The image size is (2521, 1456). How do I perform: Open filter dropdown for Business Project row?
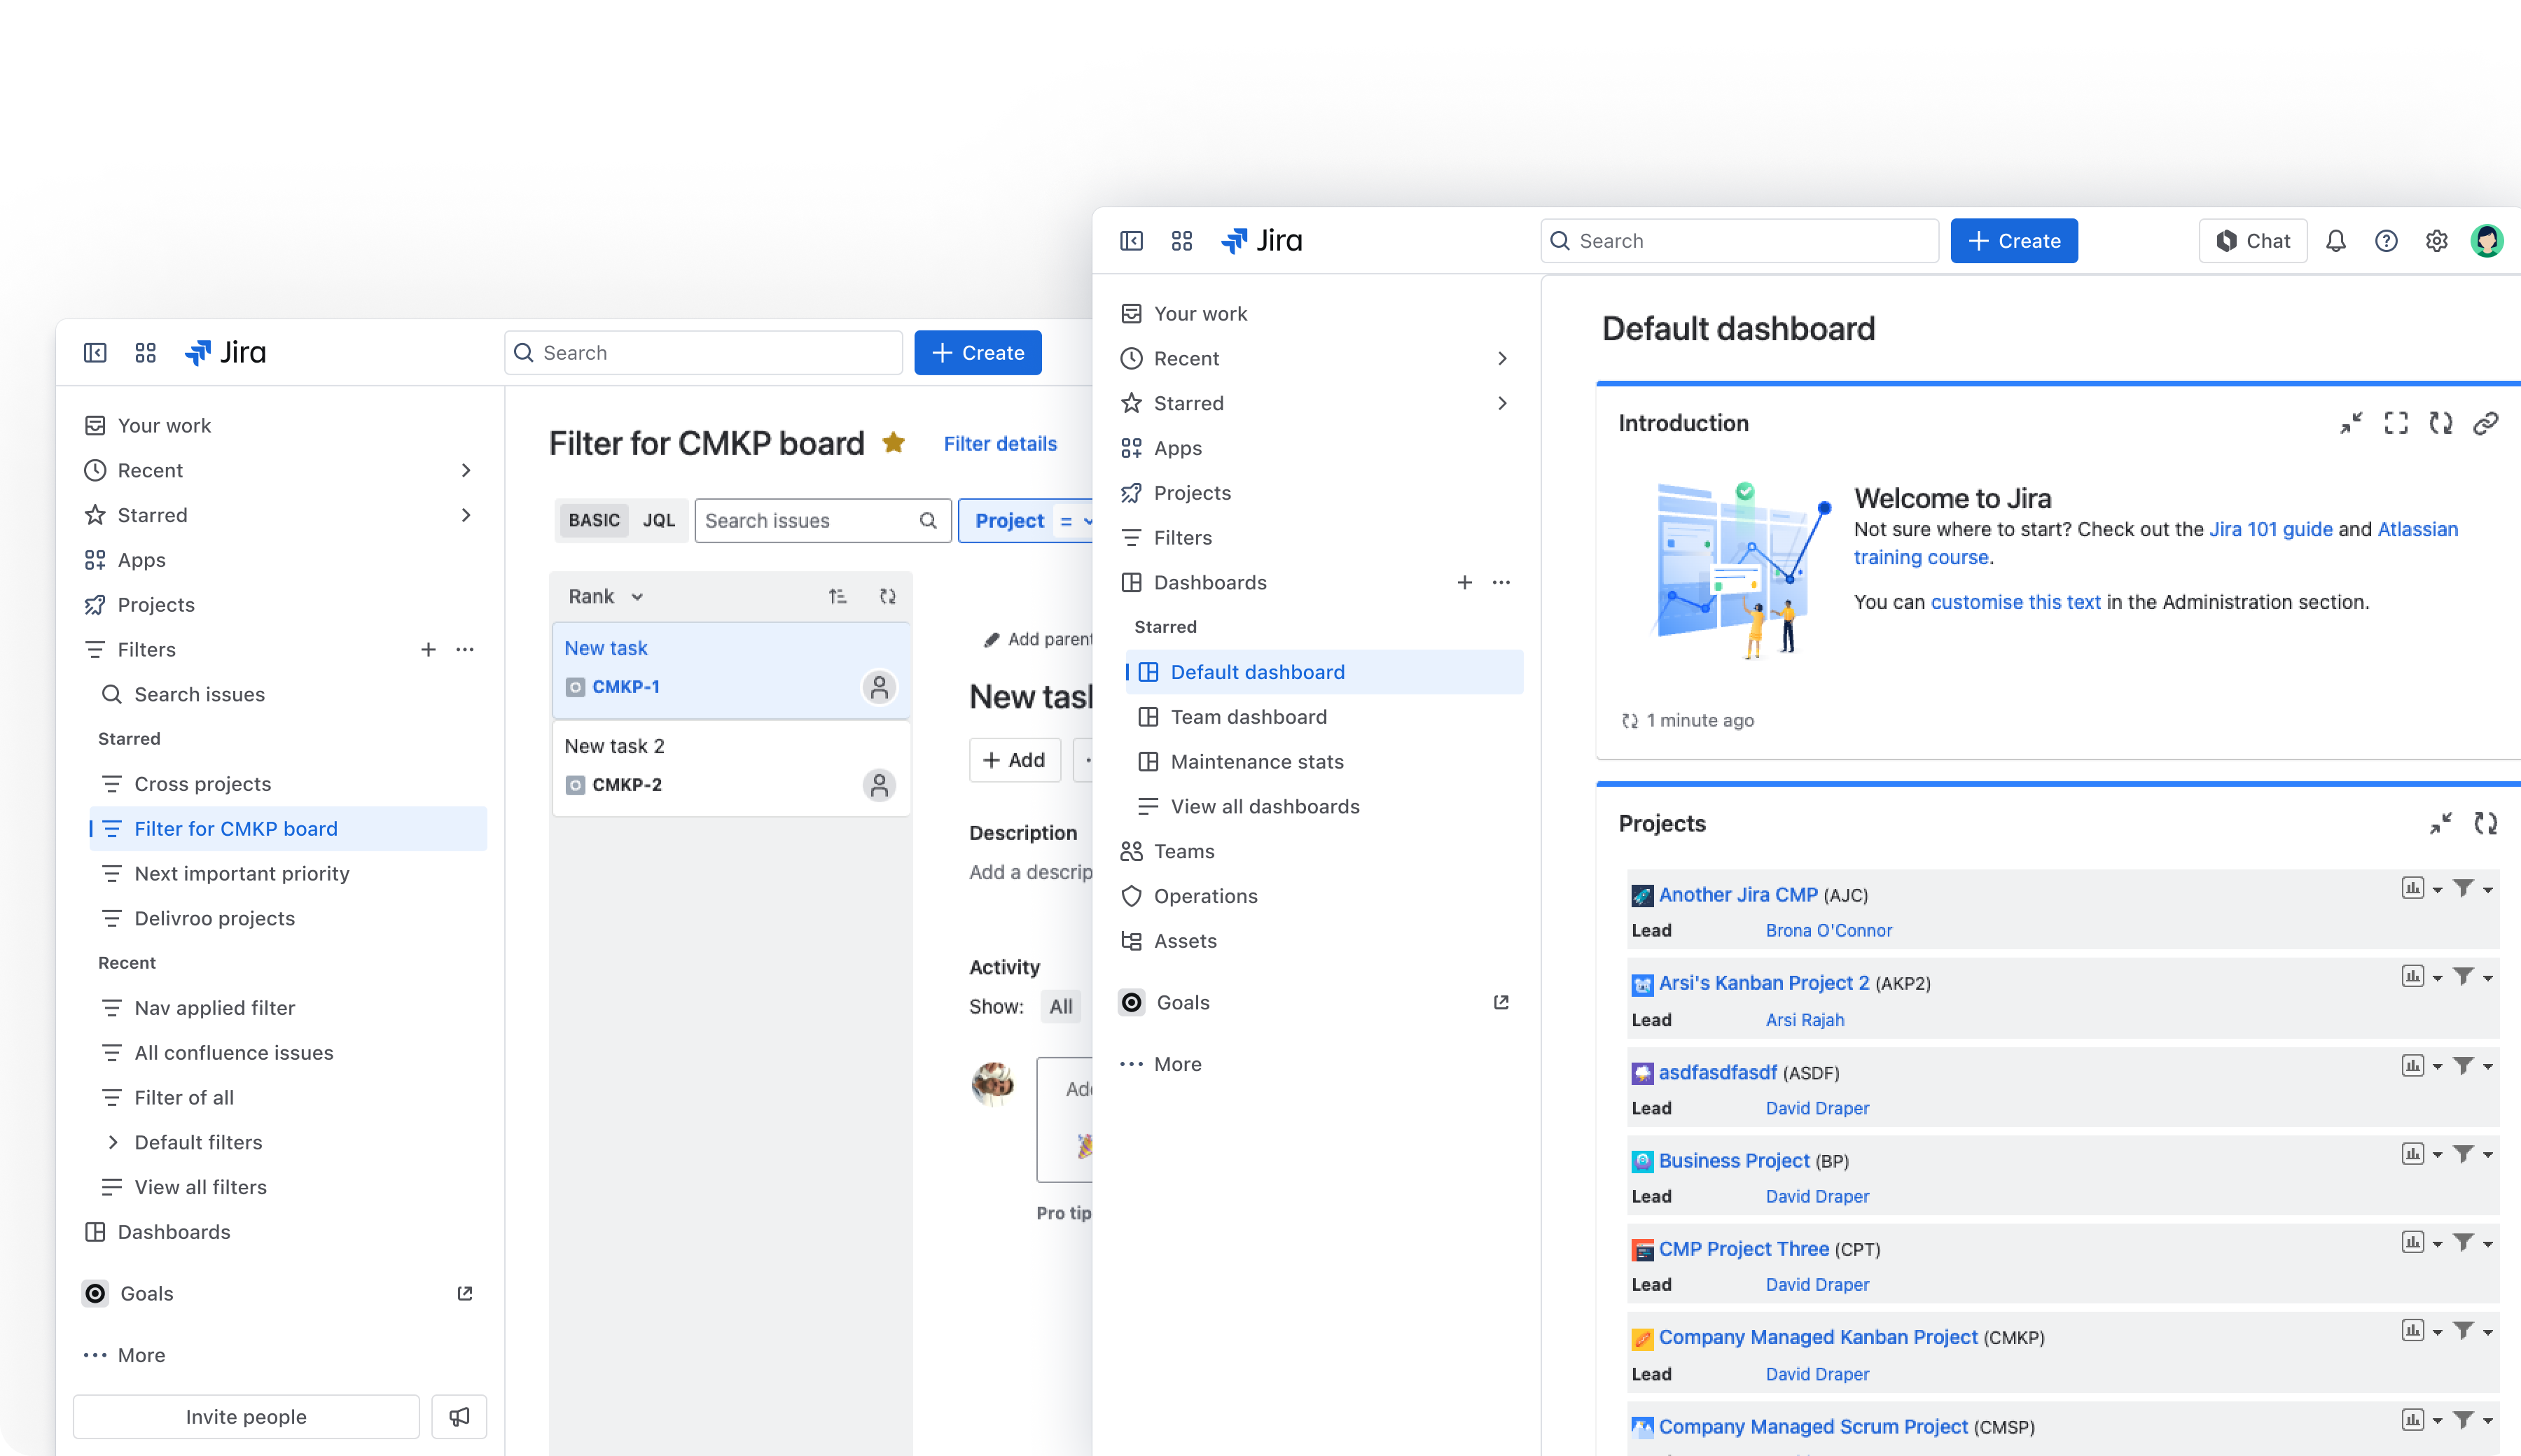coord(2473,1153)
